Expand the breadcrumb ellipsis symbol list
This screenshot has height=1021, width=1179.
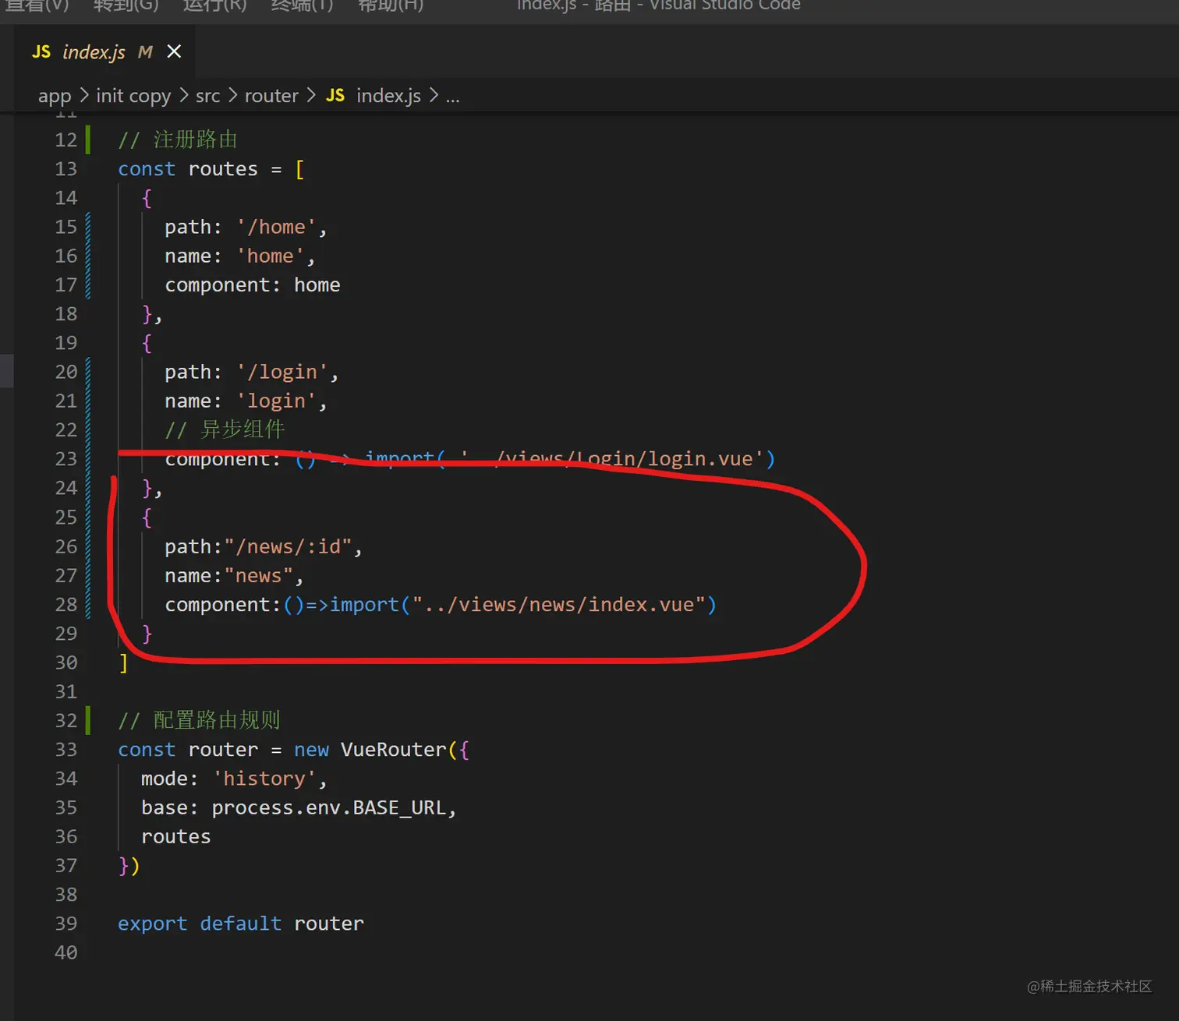pos(452,96)
